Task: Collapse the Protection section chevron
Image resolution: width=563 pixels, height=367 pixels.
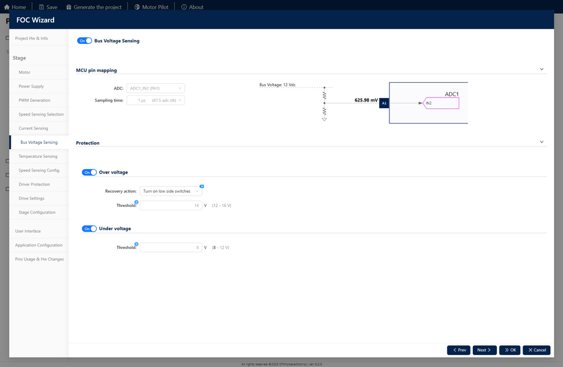Action: click(x=542, y=142)
